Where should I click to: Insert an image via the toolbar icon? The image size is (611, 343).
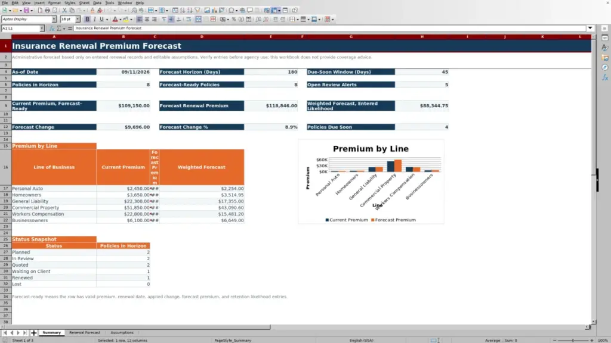(x=207, y=11)
